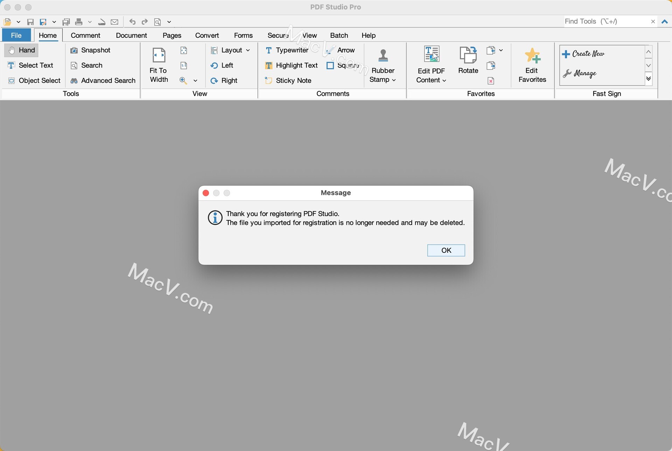Select the Batch ribbon tab
This screenshot has height=451, width=672.
[338, 35]
